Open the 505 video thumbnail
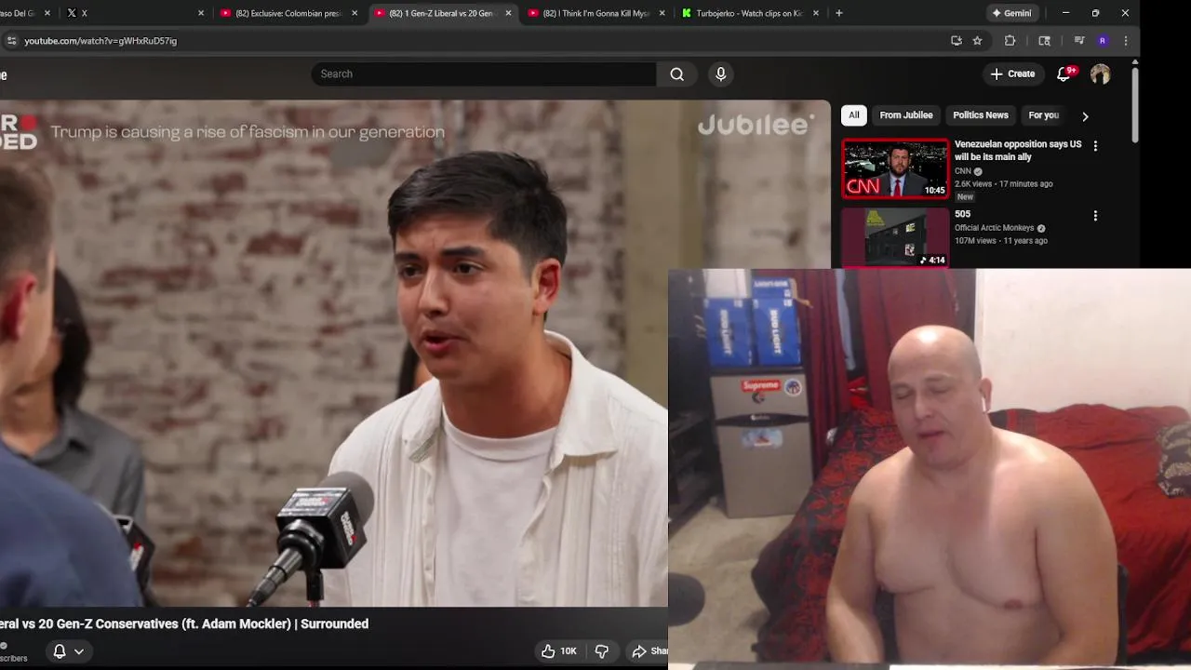 click(895, 237)
